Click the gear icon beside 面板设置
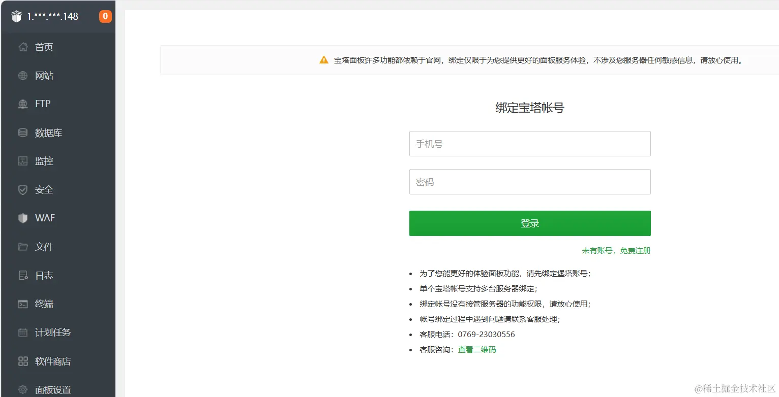Screen dimensions: 779x397 (23, 390)
